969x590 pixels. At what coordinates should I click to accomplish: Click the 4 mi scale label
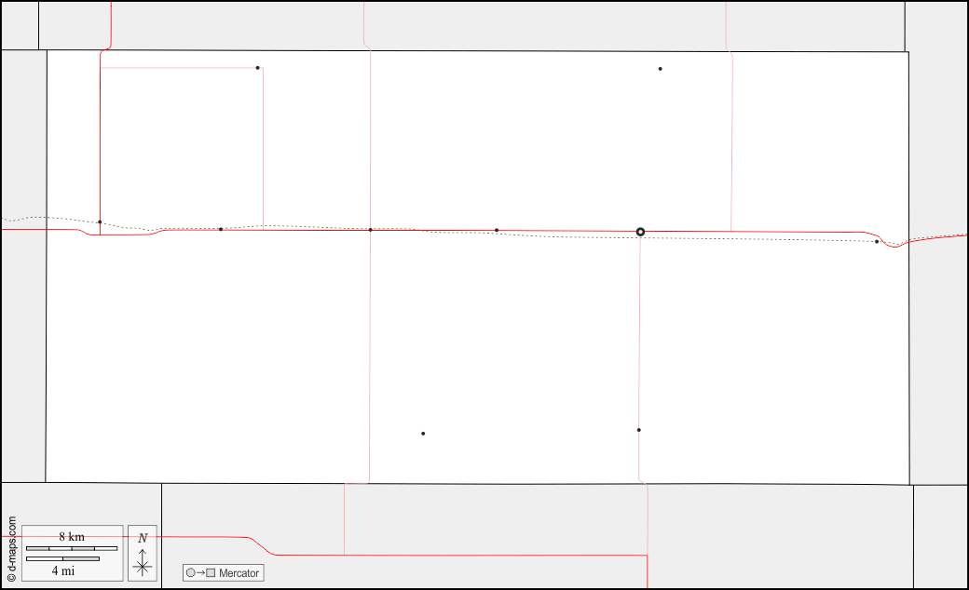coord(63,570)
